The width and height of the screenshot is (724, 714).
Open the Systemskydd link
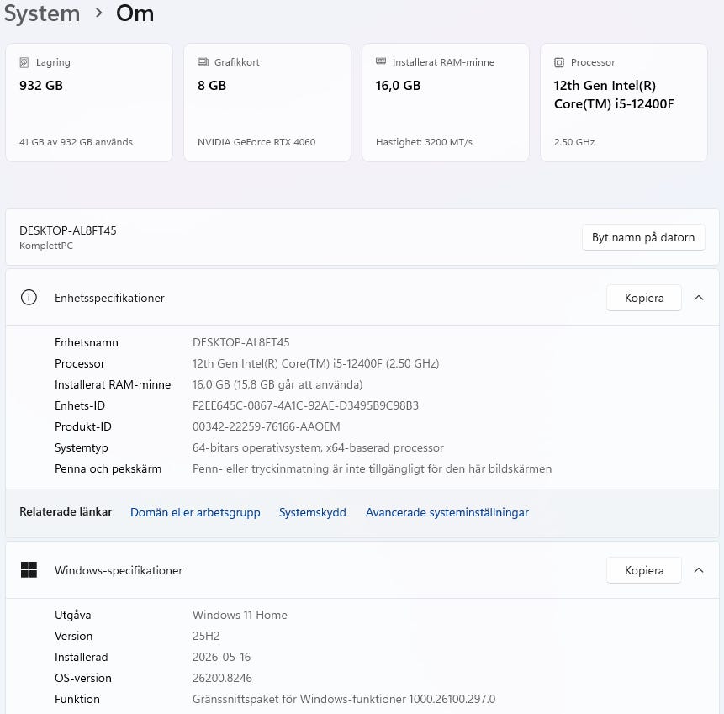312,513
